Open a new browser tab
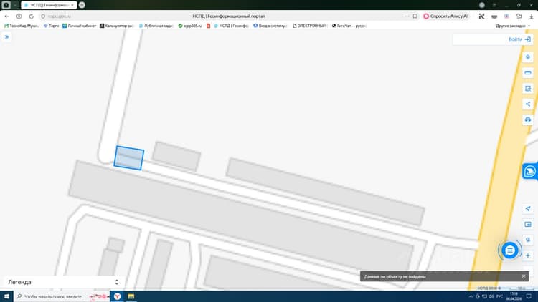 pos(82,5)
